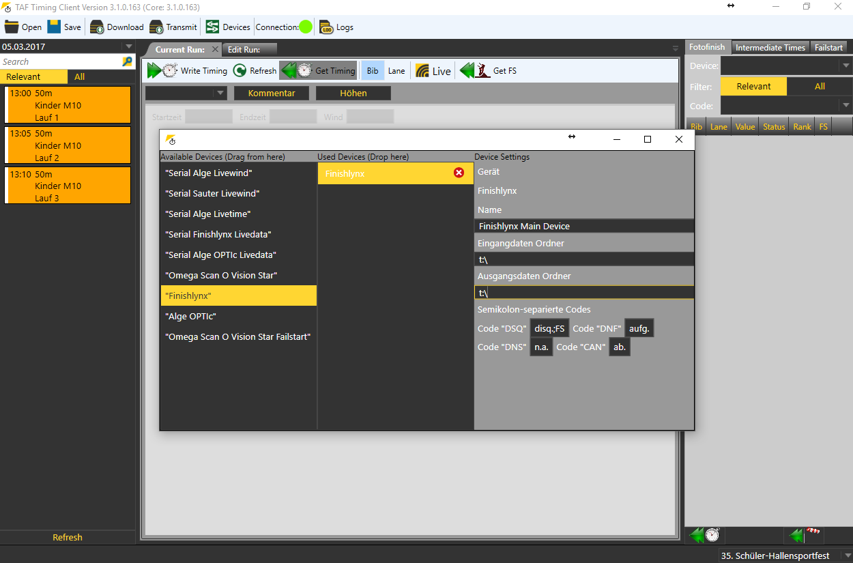The height and width of the screenshot is (563, 853).
Task: Click the search magnifier icon
Action: coord(127,61)
